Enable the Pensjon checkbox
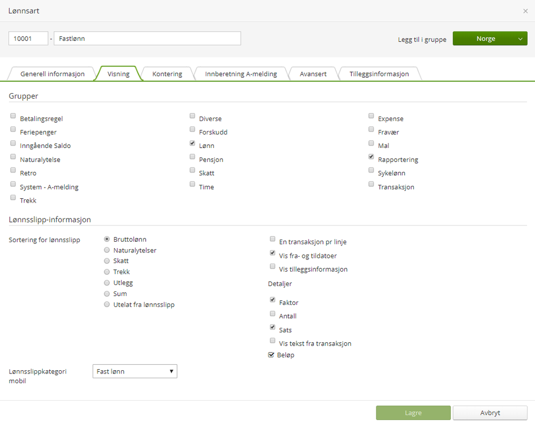 [x=192, y=156]
